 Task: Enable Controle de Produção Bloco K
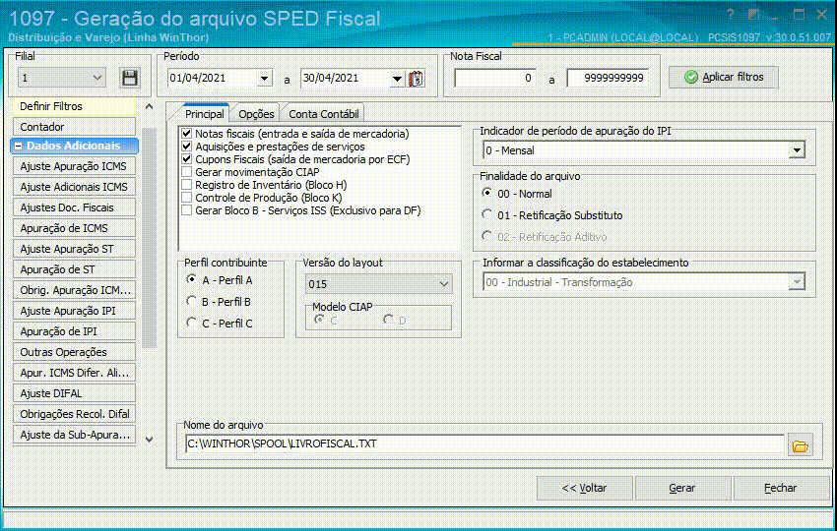point(186,198)
